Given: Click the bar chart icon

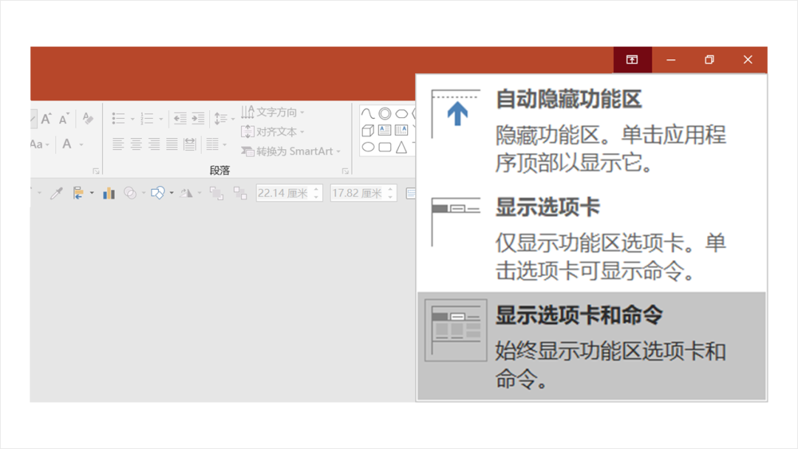Looking at the screenshot, I should point(109,193).
